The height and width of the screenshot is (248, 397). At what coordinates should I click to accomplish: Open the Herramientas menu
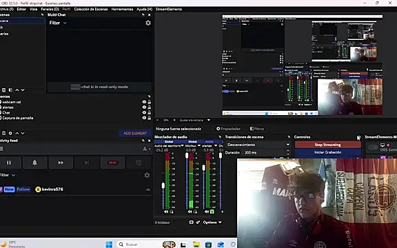click(122, 9)
